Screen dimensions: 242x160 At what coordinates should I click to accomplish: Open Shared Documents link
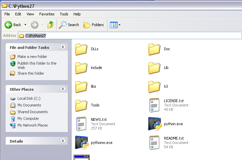pyautogui.click(x=33, y=112)
